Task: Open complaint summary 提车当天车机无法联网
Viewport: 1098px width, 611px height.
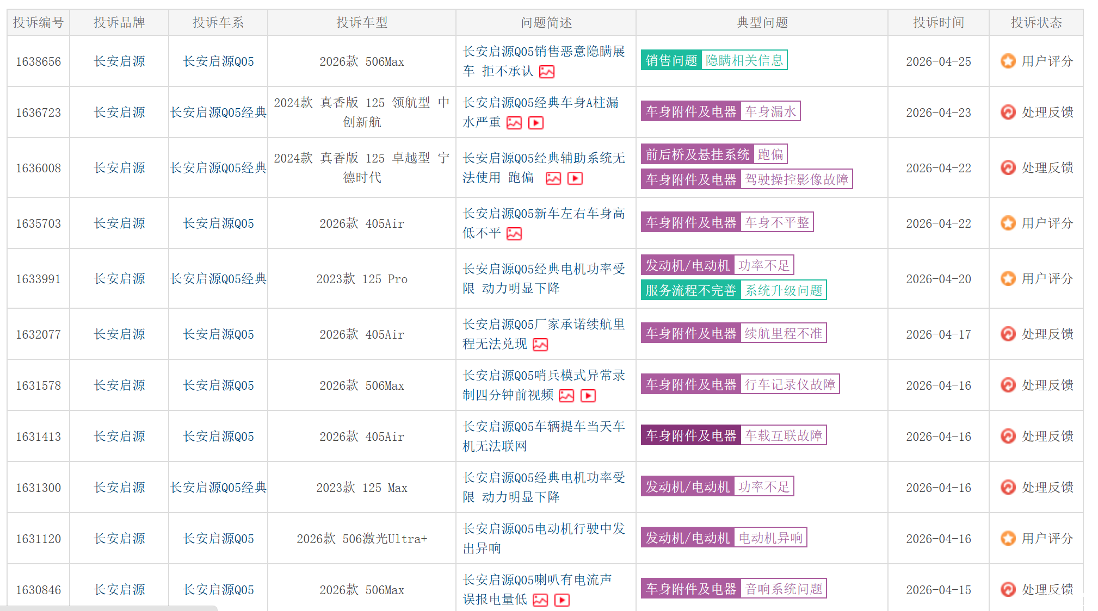Action: 544,436
